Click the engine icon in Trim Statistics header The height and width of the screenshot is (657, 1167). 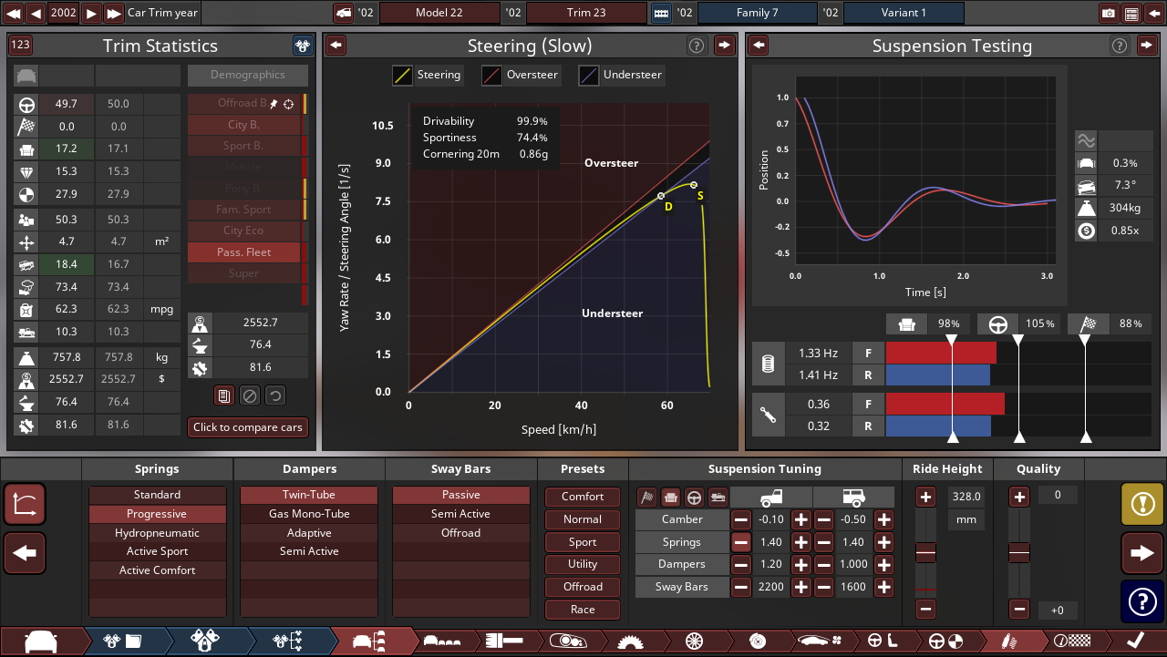point(303,46)
